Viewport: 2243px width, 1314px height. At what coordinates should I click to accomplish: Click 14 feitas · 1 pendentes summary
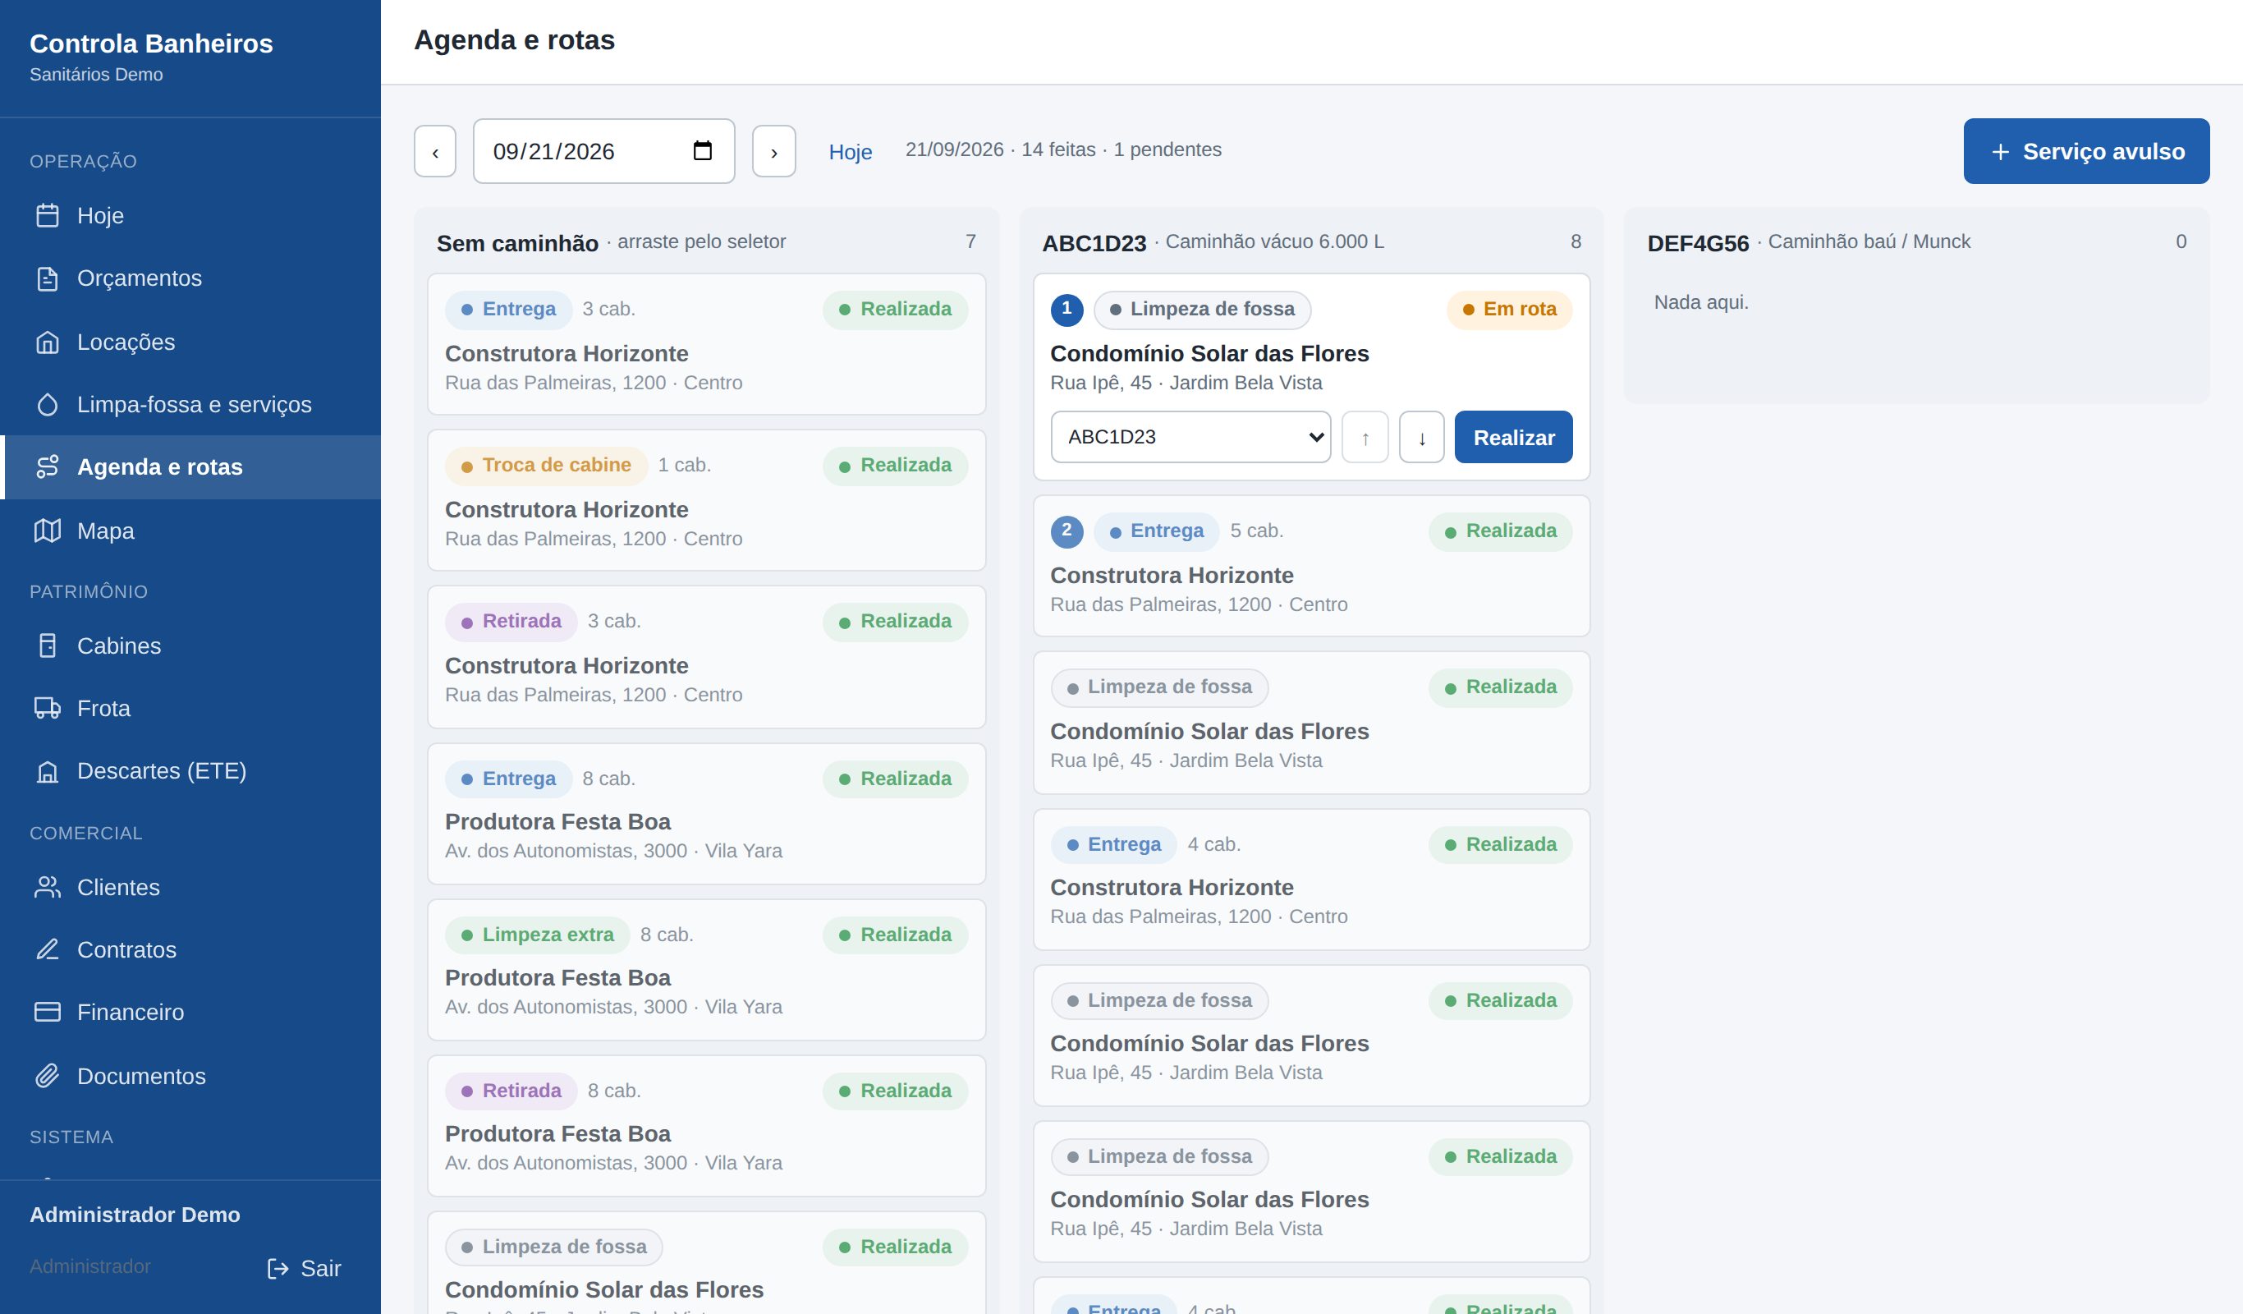(x=1121, y=150)
